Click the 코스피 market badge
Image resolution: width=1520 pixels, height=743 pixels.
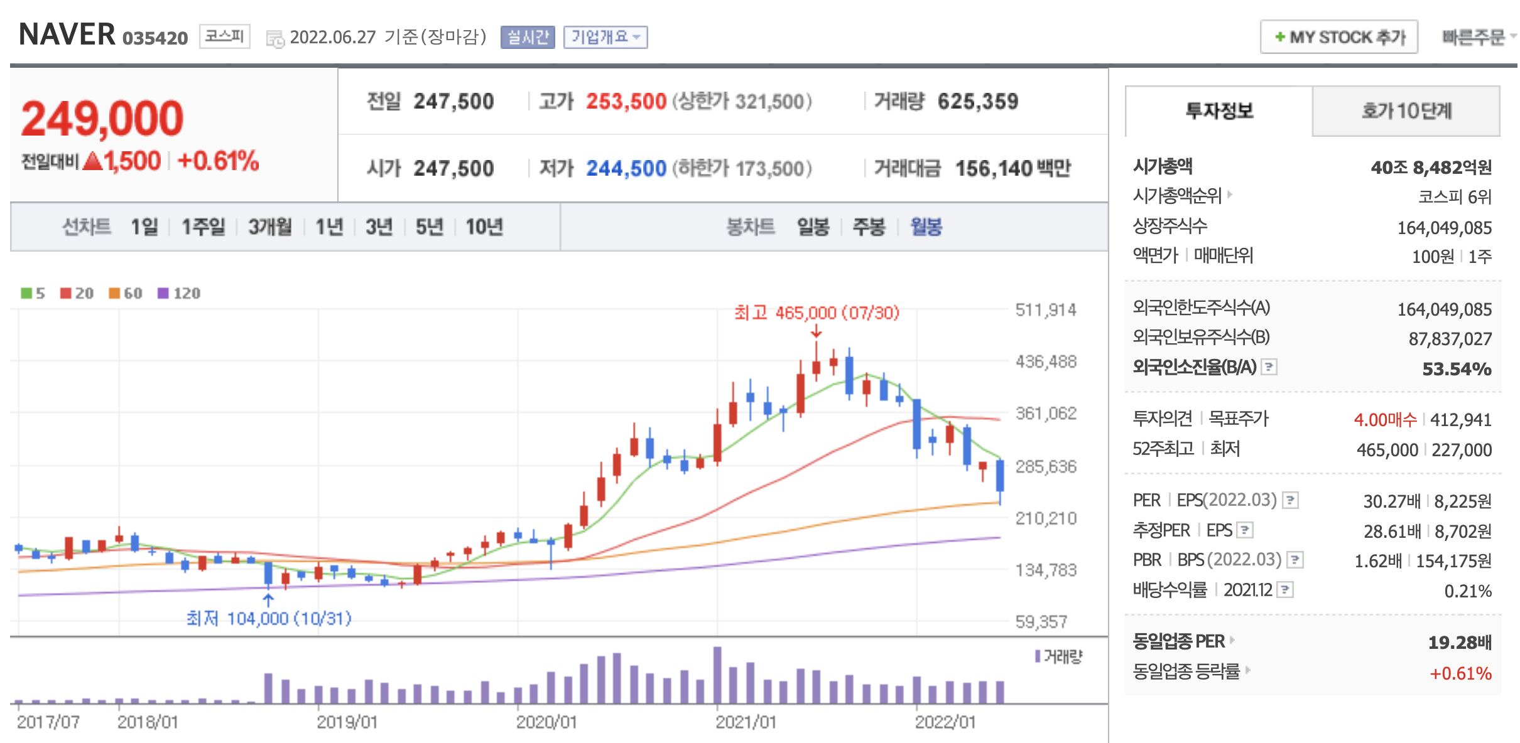tap(225, 36)
